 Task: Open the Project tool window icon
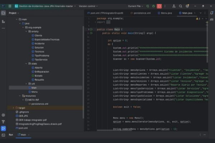click(x=3, y=13)
